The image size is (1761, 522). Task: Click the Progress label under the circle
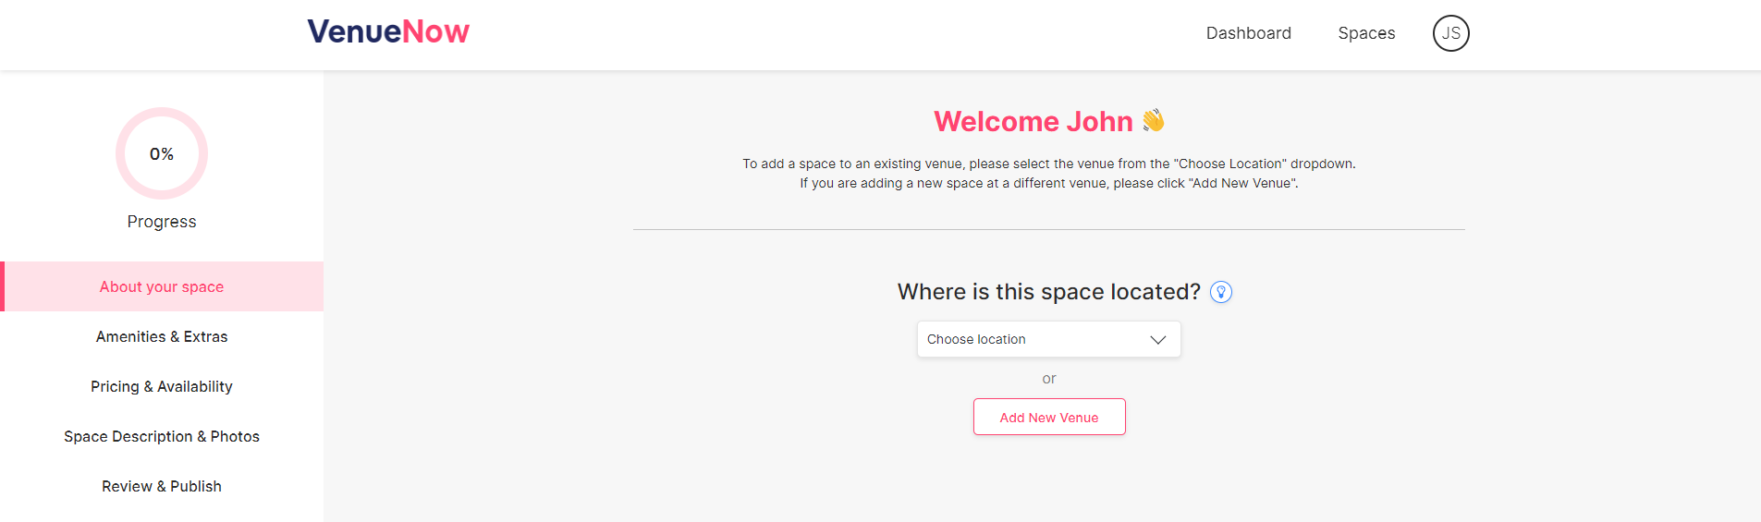[x=162, y=222]
